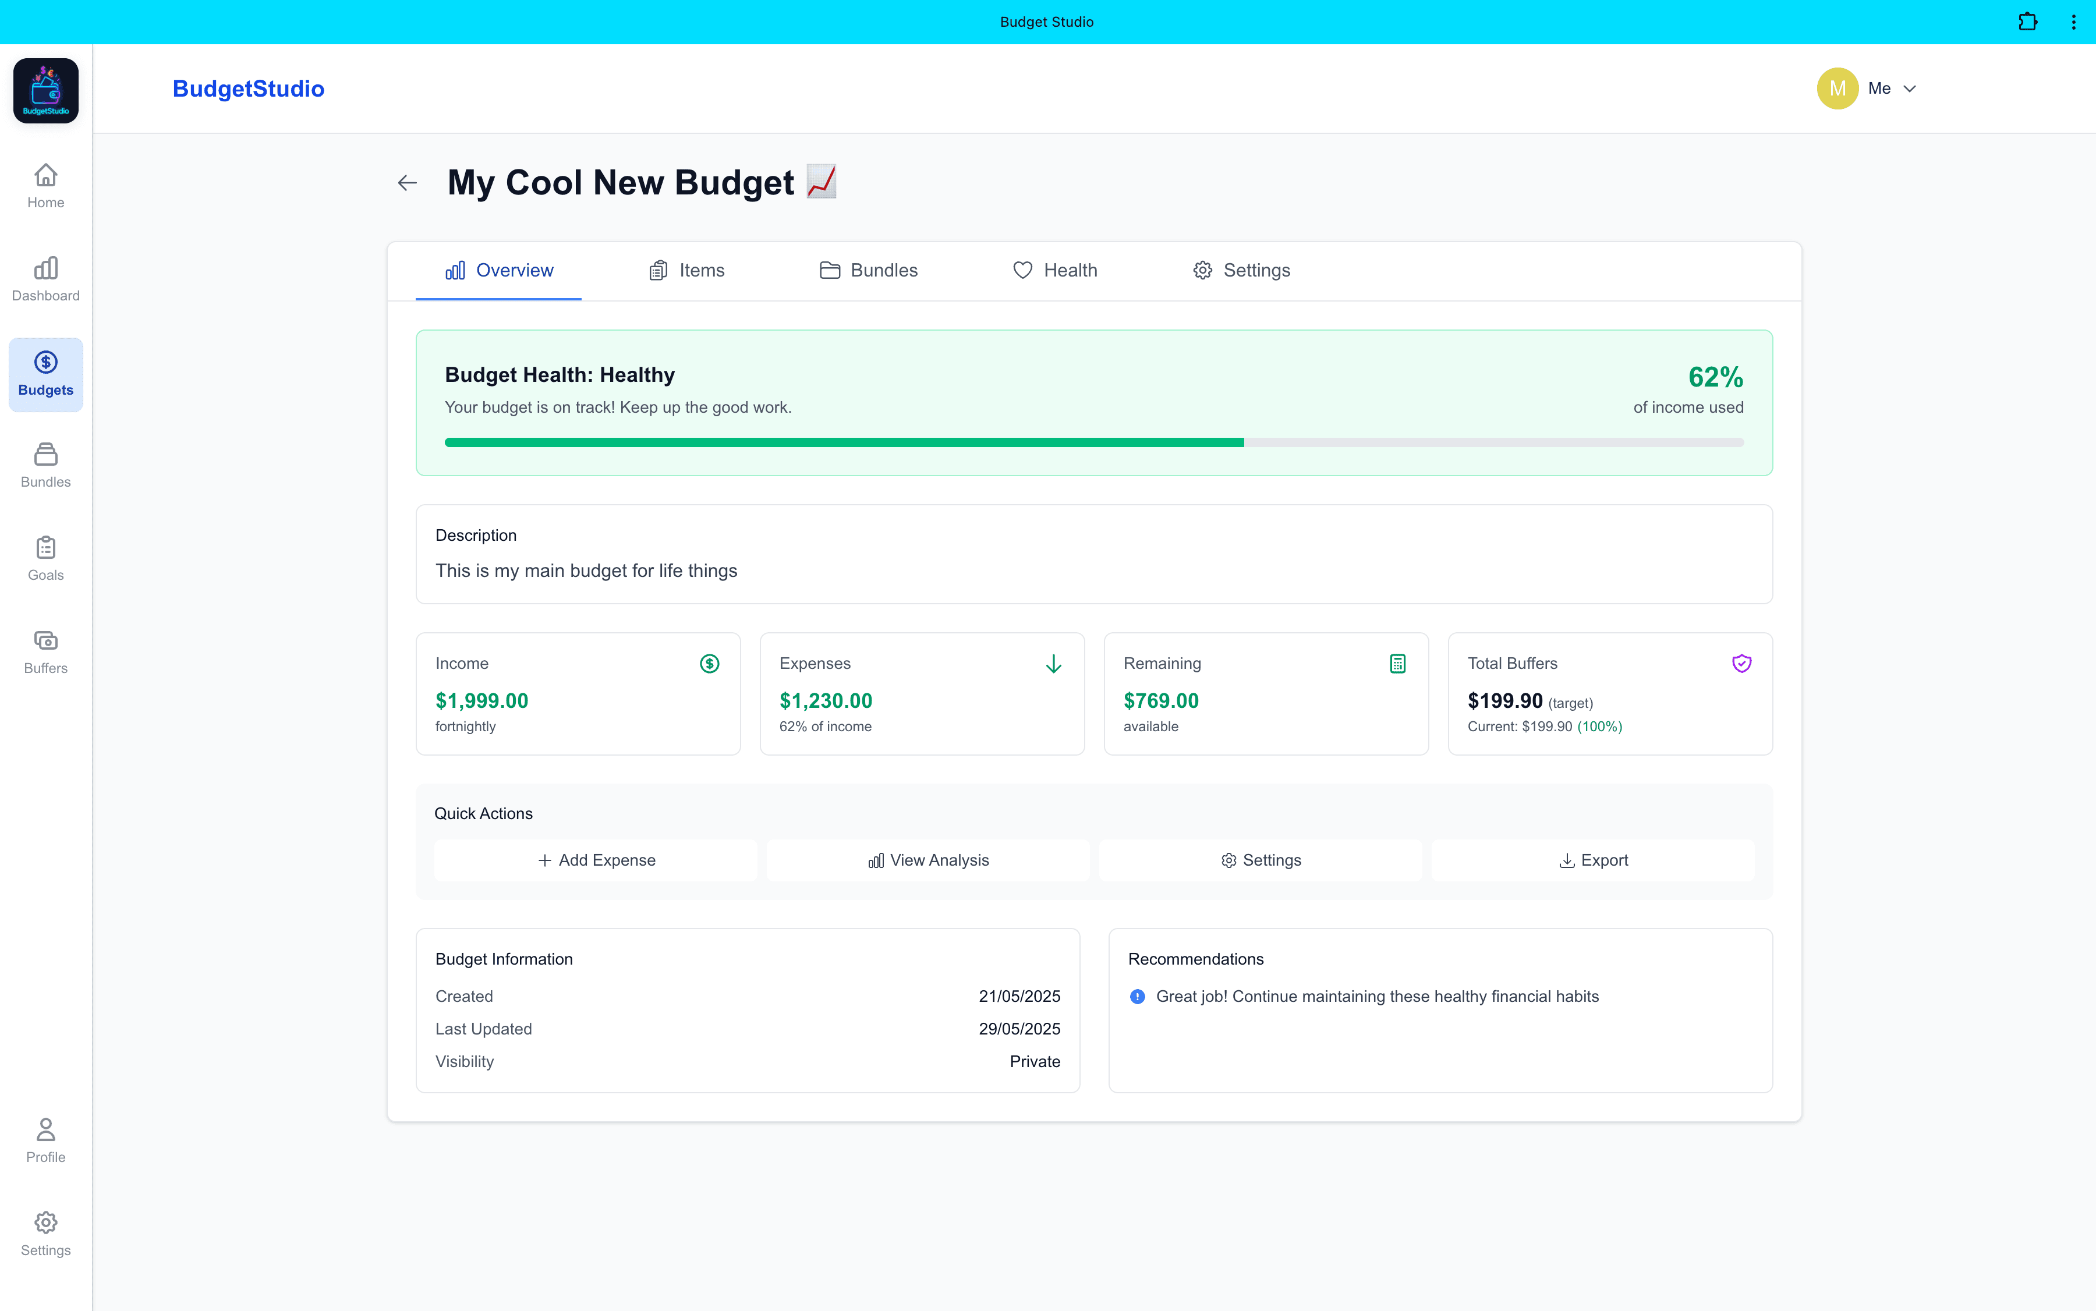
Task: Click the blue recommendation info icon
Action: tap(1138, 997)
